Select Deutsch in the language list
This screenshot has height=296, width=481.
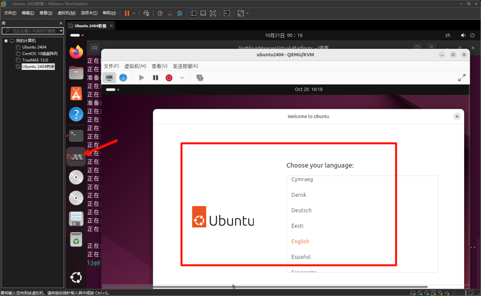301,210
